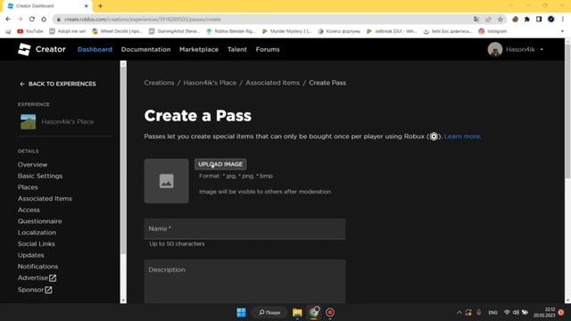The height and width of the screenshot is (321, 571).
Task: Click the Wi-Fi icon in the system tray
Action: coord(507,312)
